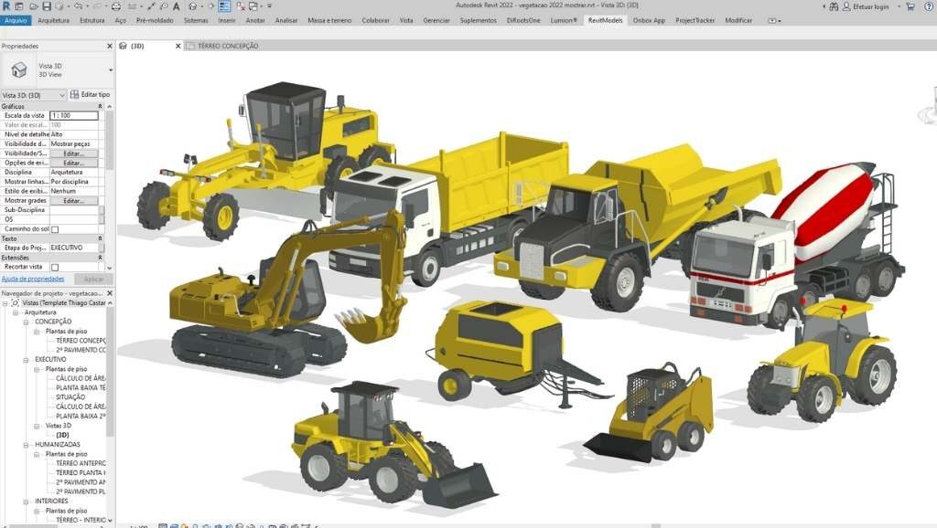Open the Ajuda de propriedades link

33,279
